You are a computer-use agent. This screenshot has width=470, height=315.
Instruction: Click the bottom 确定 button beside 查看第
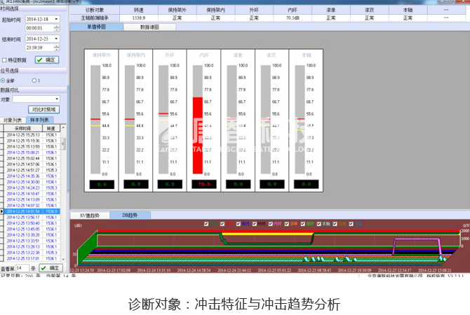(51, 268)
